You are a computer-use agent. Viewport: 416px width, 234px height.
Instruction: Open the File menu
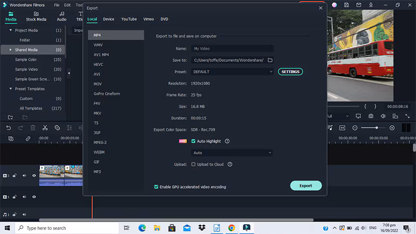click(x=57, y=5)
